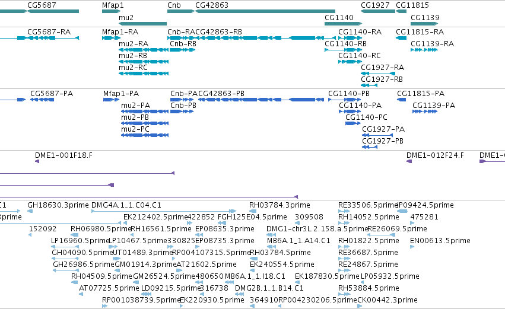Screen dimensions: 505x309
Task: Select the LP16960.5prime EST label
Action: point(80,241)
